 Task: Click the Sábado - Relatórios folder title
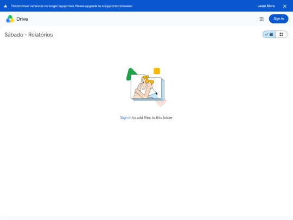coord(29,35)
